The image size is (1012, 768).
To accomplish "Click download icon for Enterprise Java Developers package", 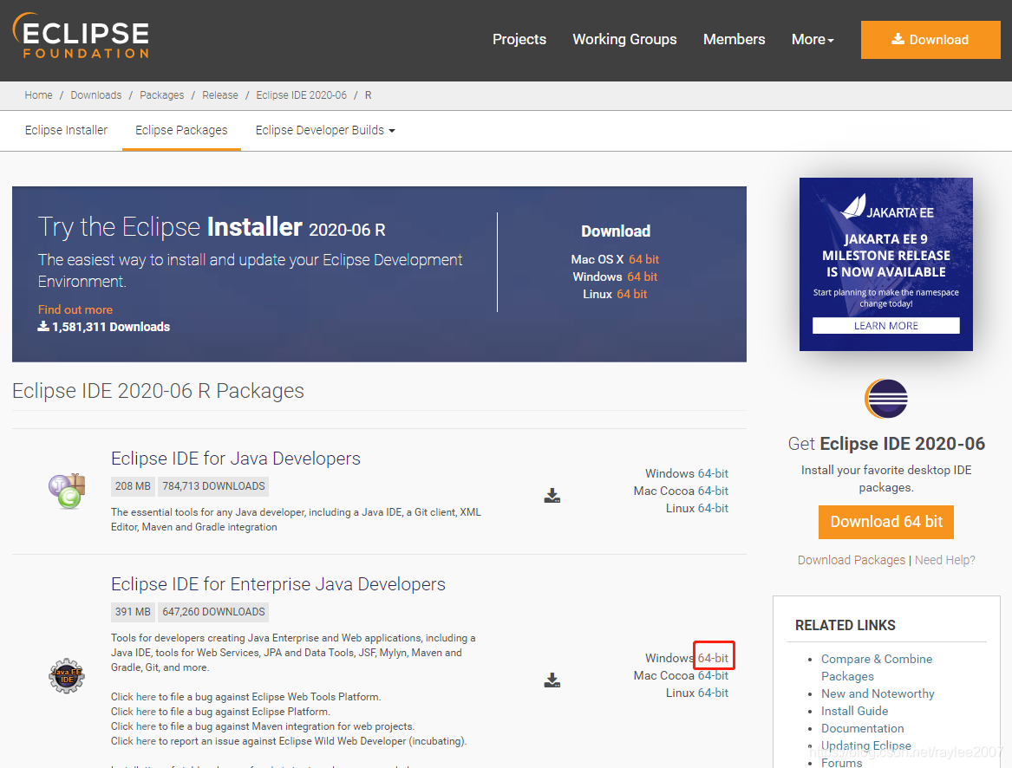I will 552,680.
